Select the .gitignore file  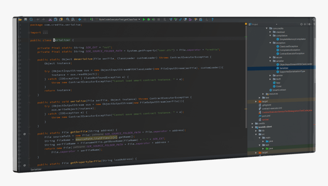point(266,105)
